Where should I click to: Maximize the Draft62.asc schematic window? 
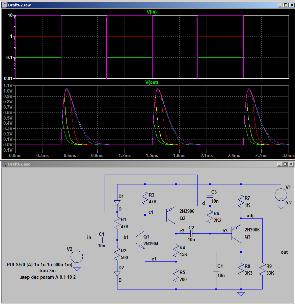click(285, 164)
